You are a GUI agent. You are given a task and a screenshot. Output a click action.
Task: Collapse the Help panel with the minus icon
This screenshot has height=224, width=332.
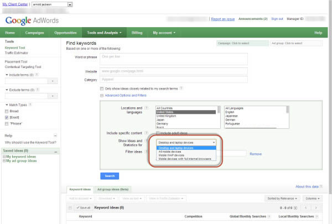(55, 136)
